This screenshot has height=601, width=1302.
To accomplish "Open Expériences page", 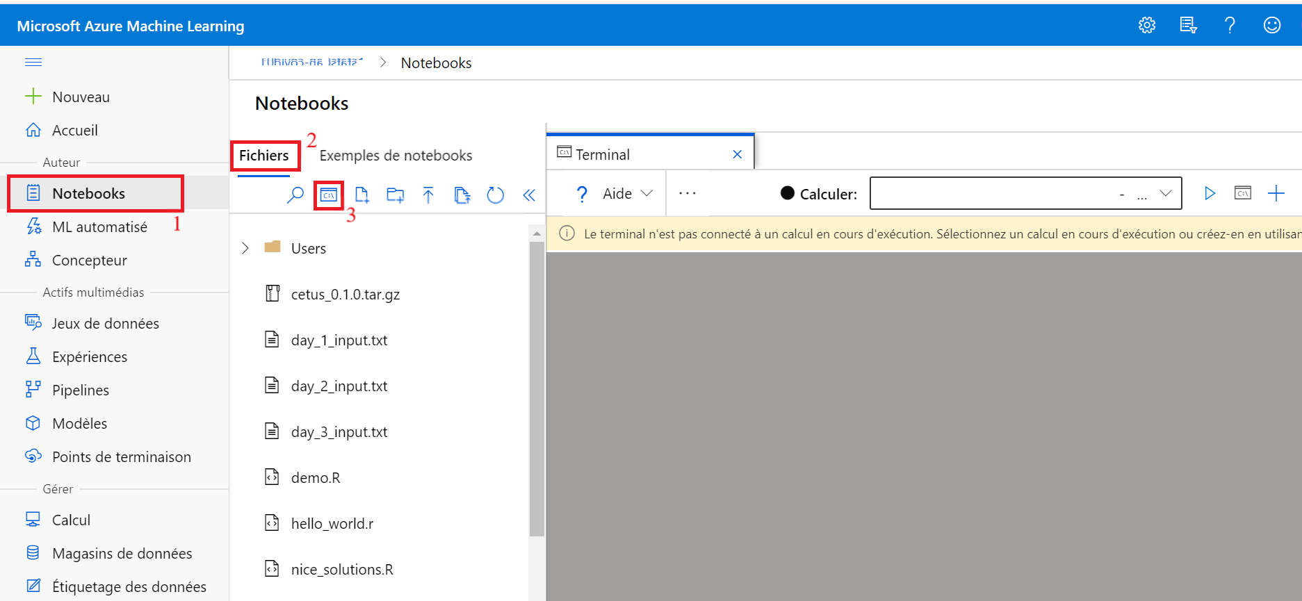I will [x=76, y=356].
